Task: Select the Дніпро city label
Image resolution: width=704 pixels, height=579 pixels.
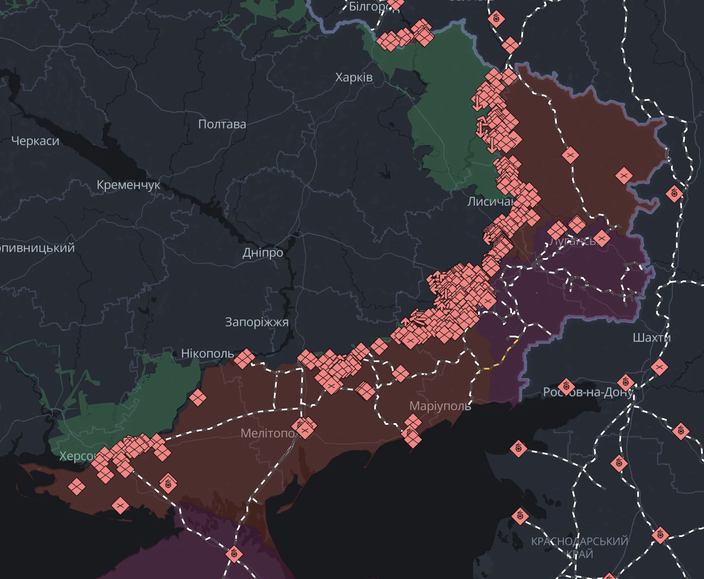Action: (263, 252)
